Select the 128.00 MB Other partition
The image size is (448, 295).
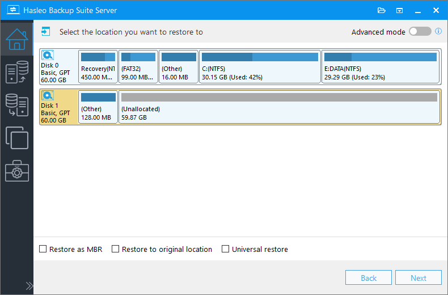[x=98, y=107]
